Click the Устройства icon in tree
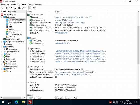 [x=5, y=59]
